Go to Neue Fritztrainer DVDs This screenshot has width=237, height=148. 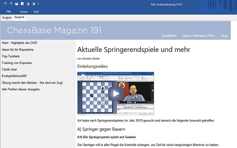coord(198,36)
